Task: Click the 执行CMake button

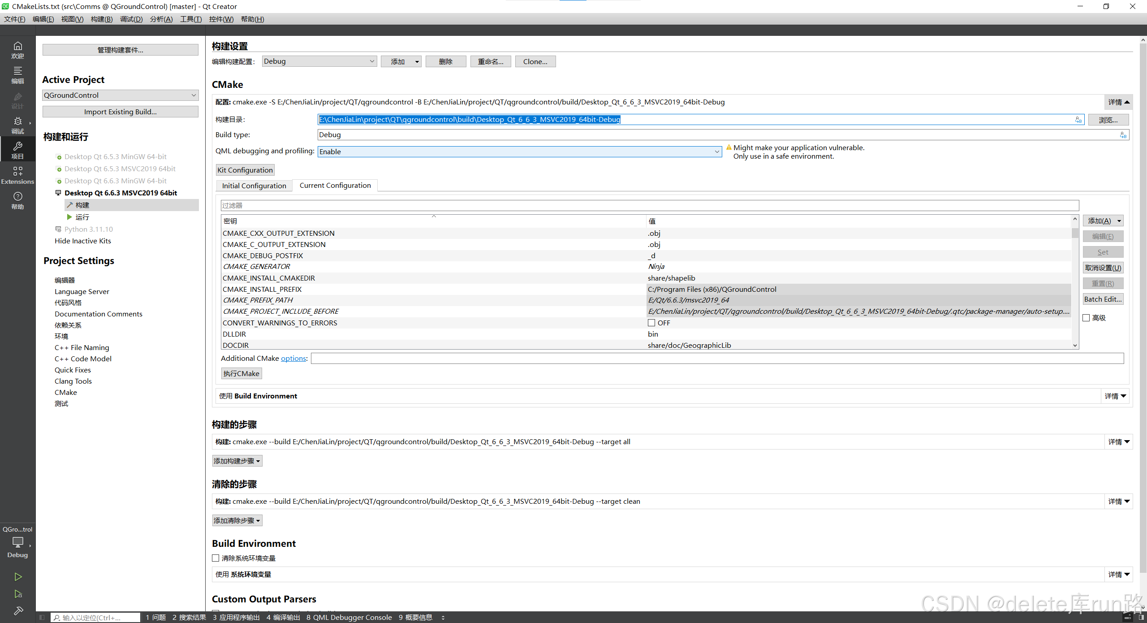Action: coord(241,373)
